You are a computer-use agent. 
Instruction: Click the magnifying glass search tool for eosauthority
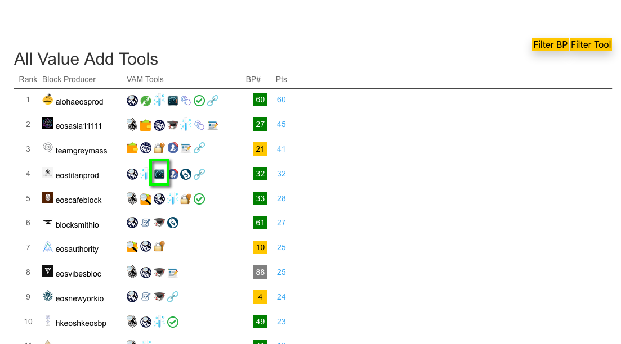[x=132, y=247]
